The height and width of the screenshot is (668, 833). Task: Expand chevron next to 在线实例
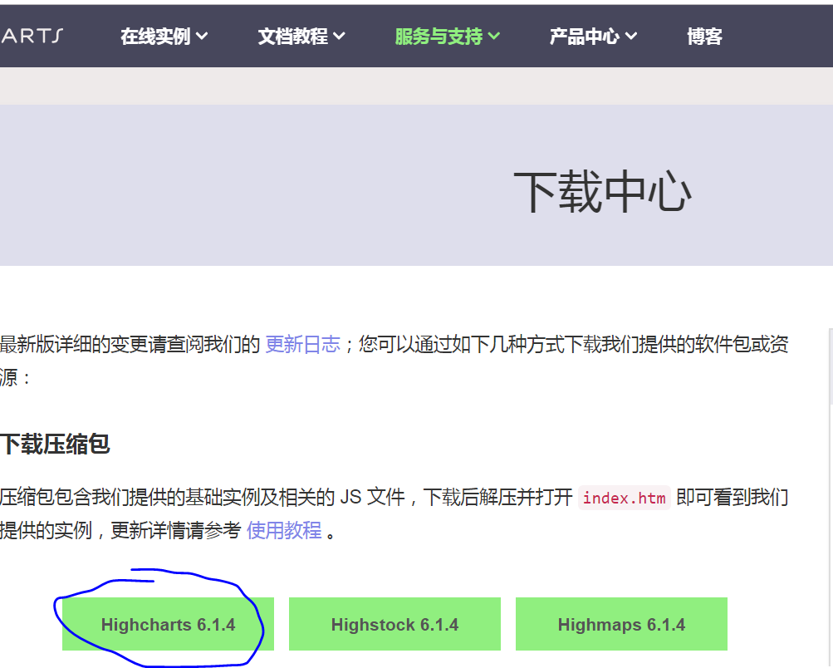202,36
